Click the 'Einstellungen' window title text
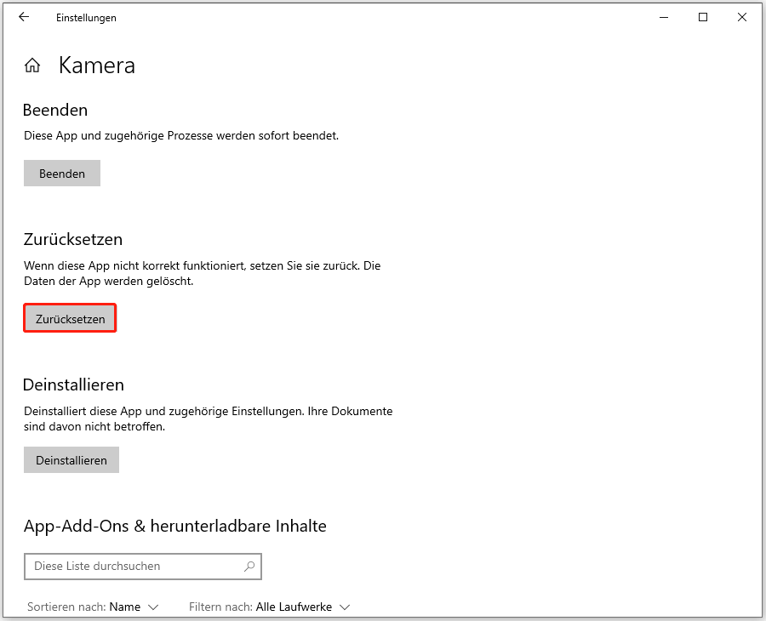The width and height of the screenshot is (766, 621). click(86, 18)
